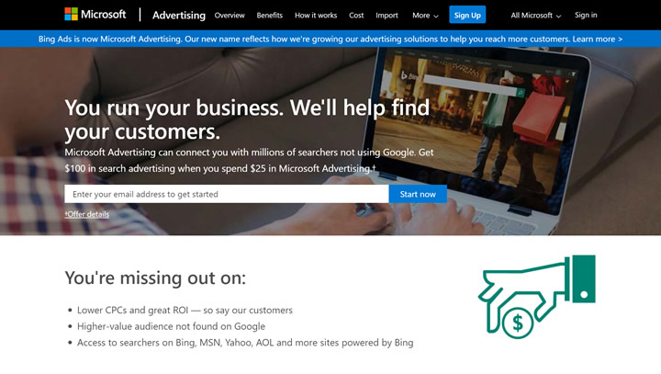The image size is (661, 374).
Task: Click the chevron next to More
Action: click(436, 16)
